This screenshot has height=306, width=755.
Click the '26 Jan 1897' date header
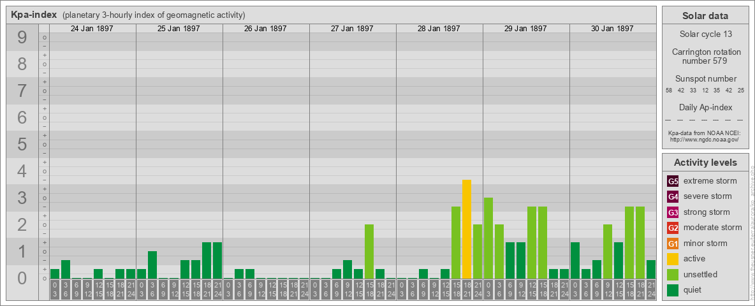[x=265, y=29]
